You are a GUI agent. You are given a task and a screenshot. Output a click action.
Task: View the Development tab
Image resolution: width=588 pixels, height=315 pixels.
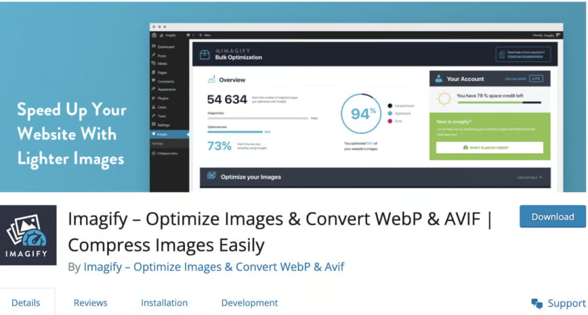[x=249, y=303]
